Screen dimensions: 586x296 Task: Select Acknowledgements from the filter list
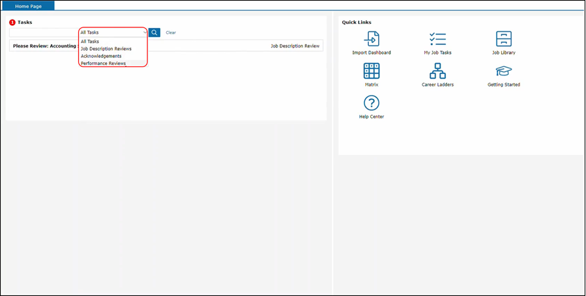pos(101,56)
